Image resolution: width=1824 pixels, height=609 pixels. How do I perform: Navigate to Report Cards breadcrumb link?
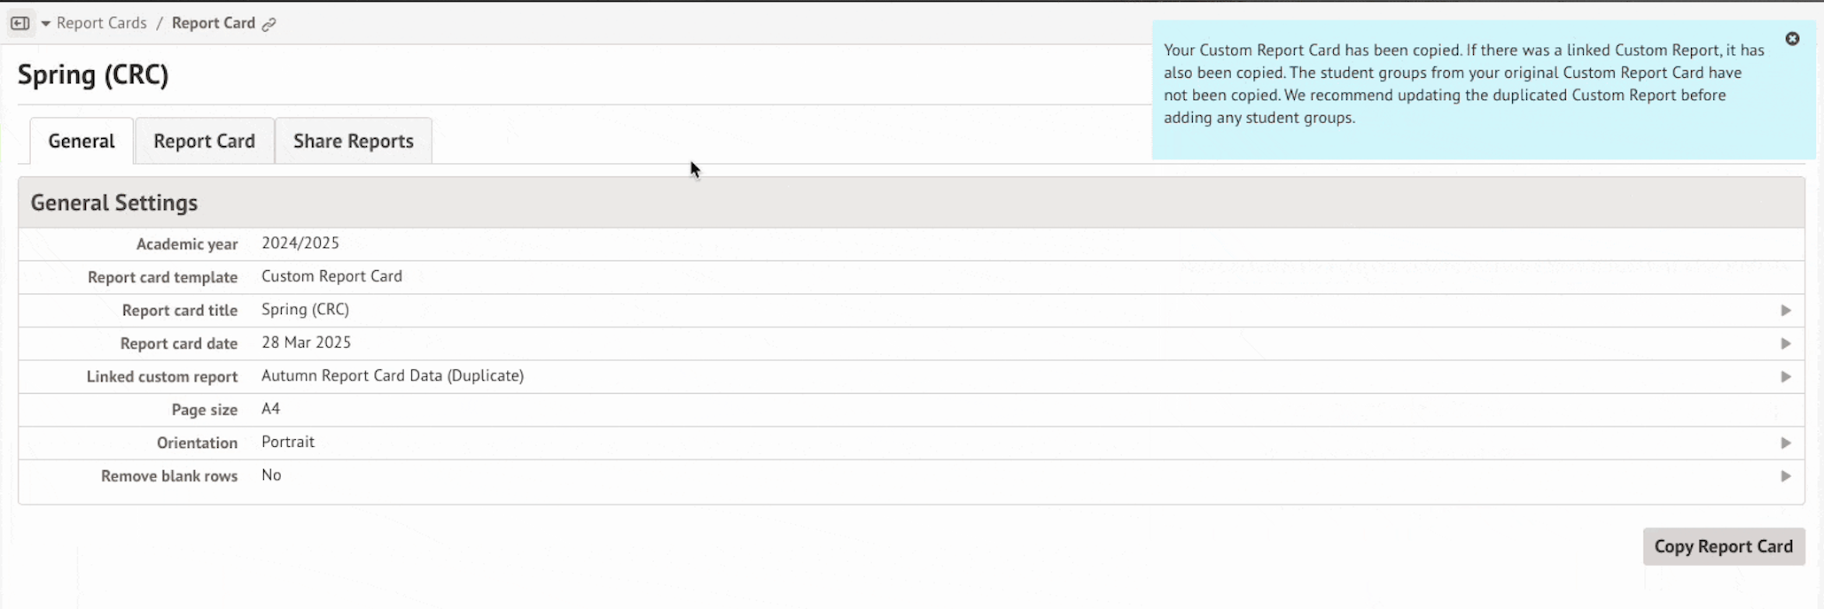[x=101, y=23]
